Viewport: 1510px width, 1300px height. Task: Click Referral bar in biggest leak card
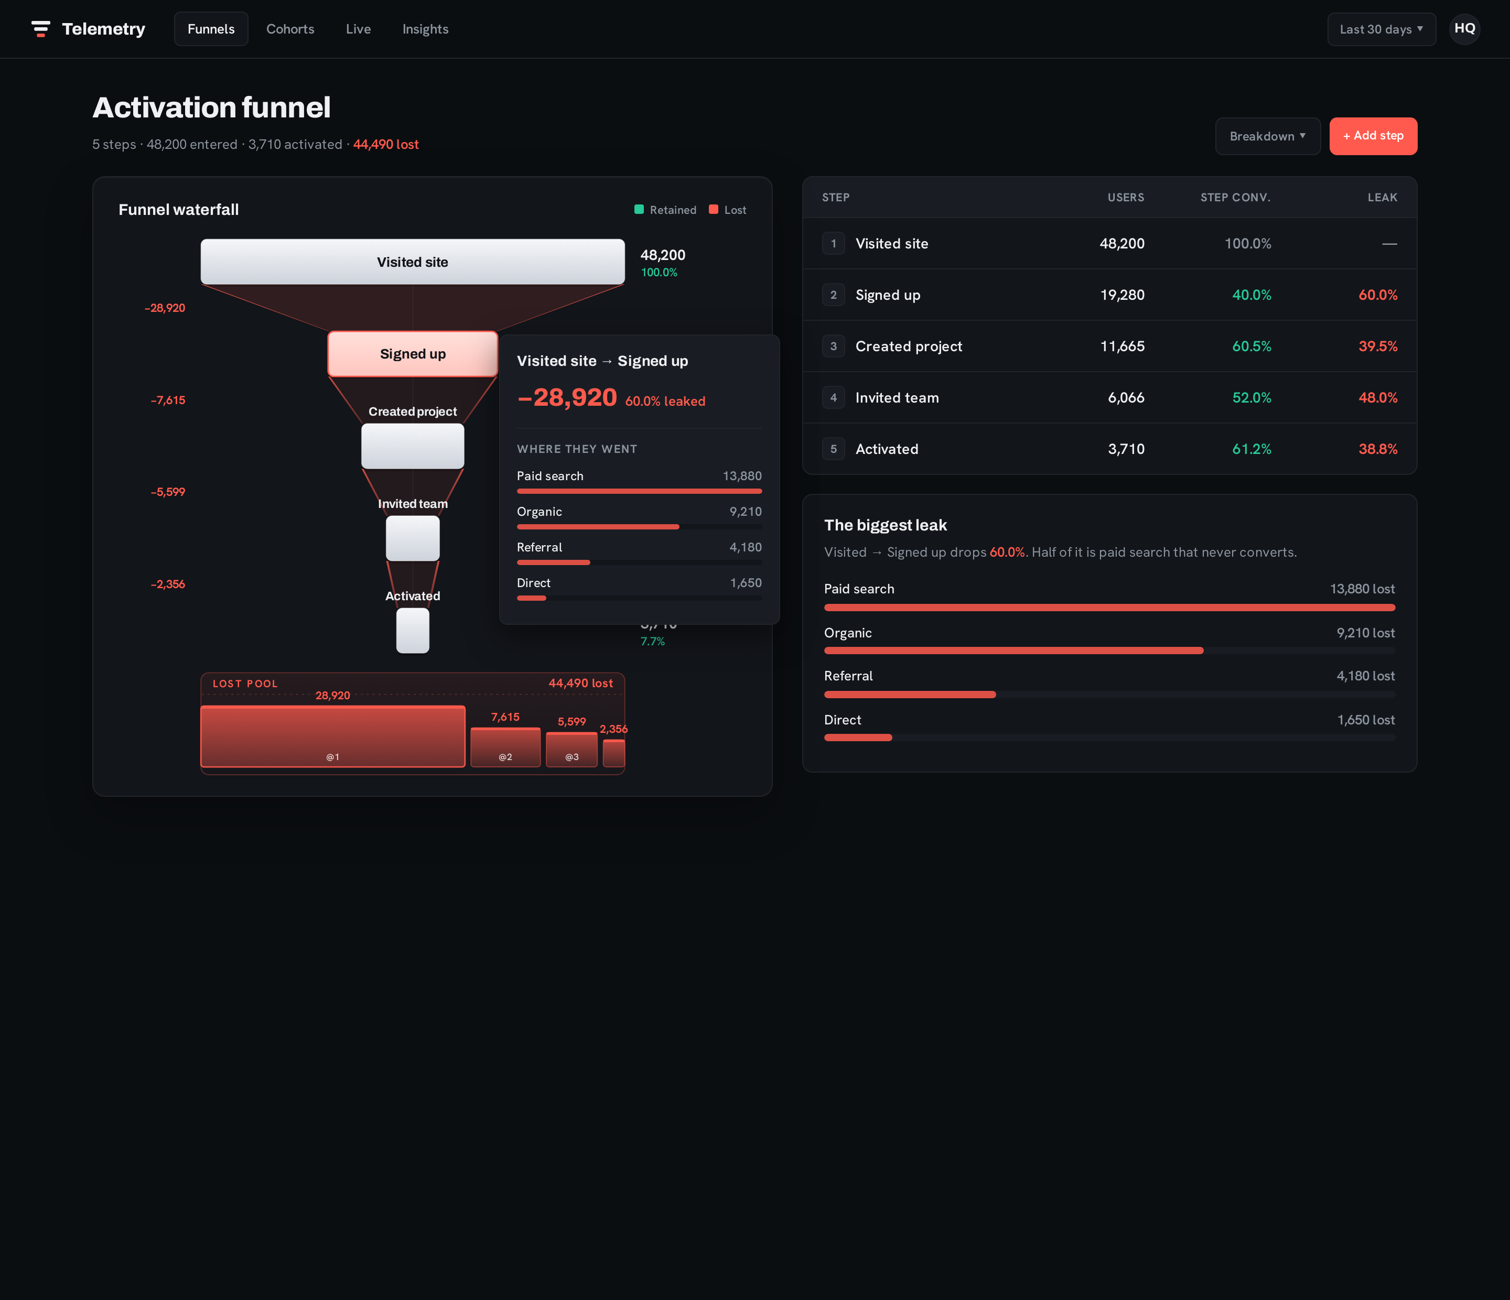1109,695
